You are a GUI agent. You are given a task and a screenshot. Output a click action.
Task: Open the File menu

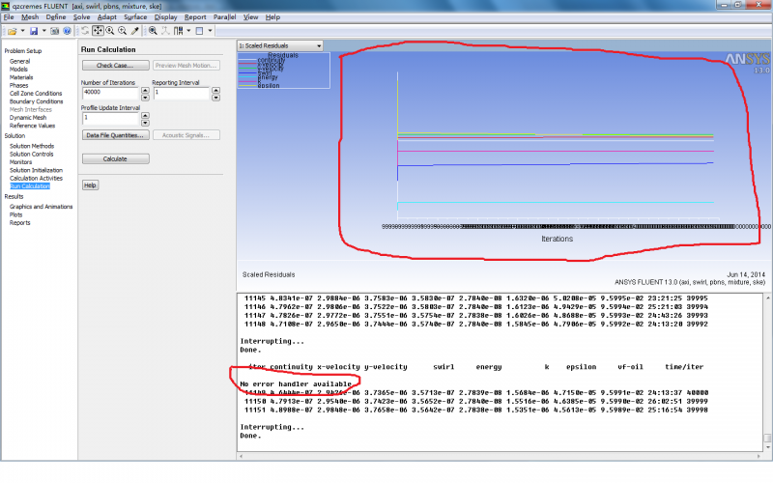click(x=9, y=16)
